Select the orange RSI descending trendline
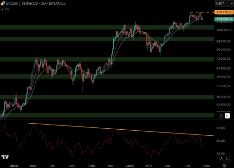 [x=121, y=129]
